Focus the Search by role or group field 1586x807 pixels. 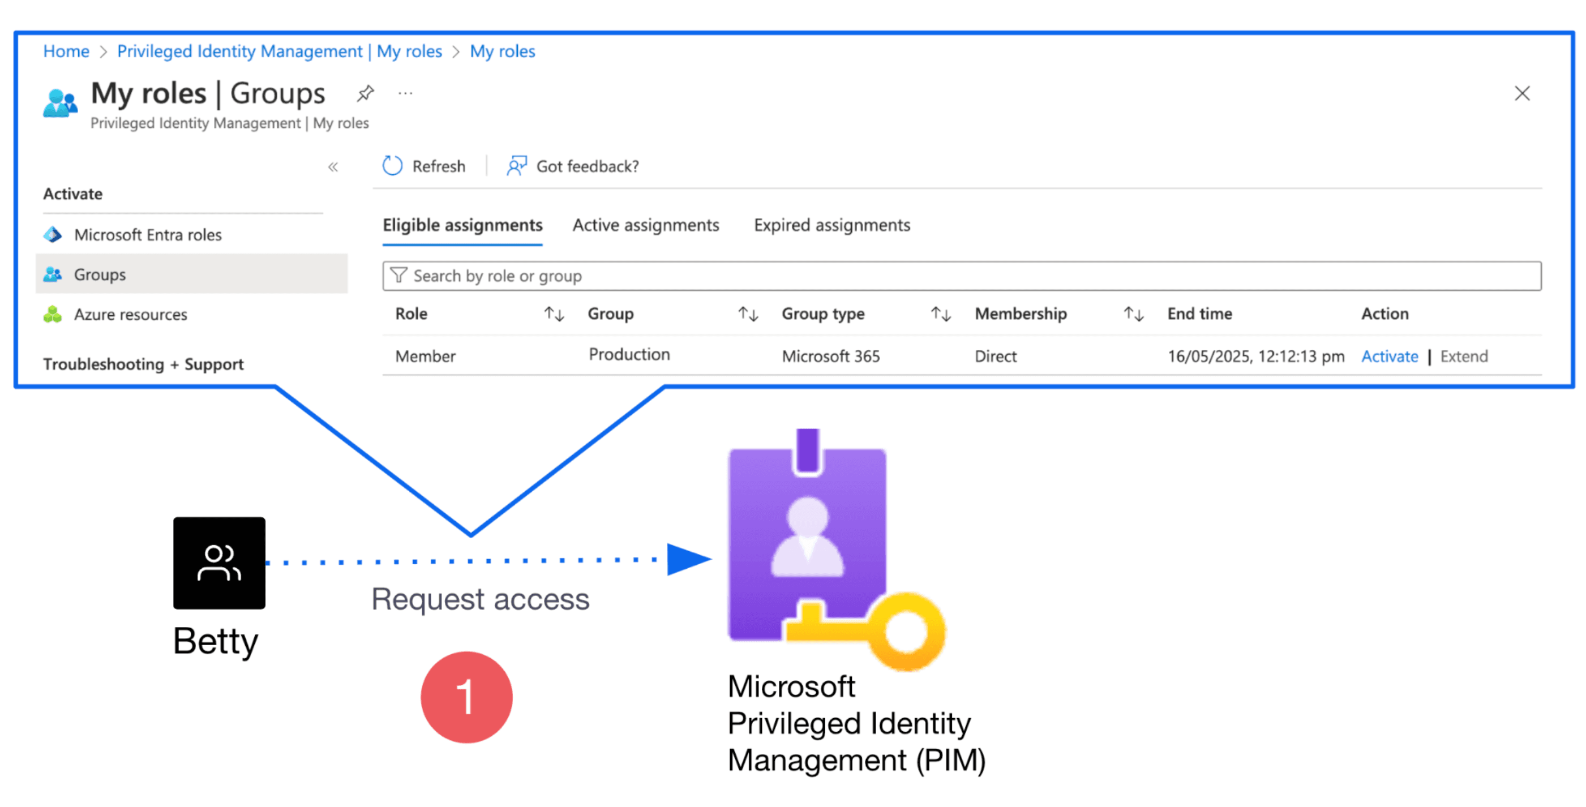point(962,276)
